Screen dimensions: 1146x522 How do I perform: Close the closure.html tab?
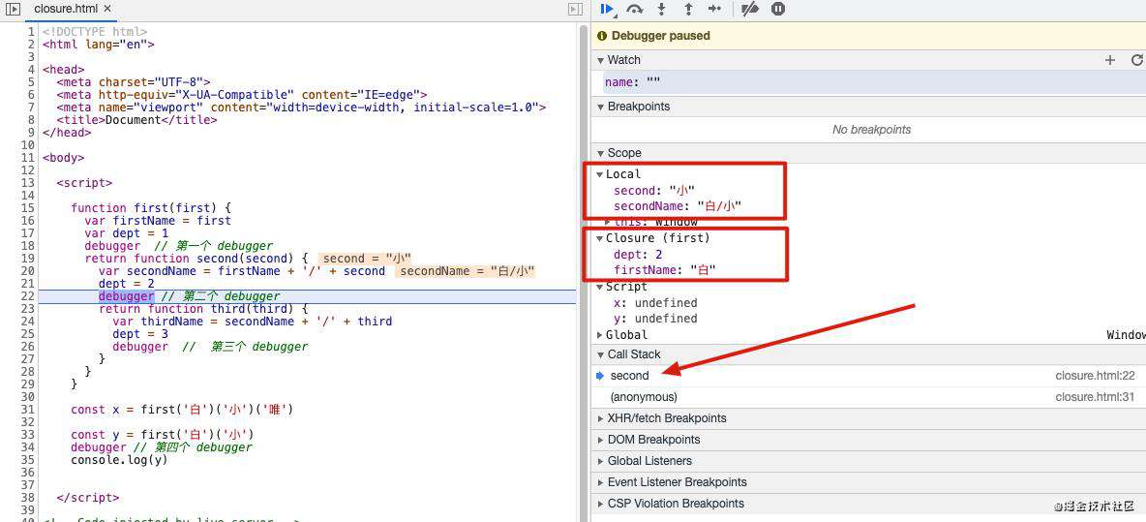pos(107,9)
